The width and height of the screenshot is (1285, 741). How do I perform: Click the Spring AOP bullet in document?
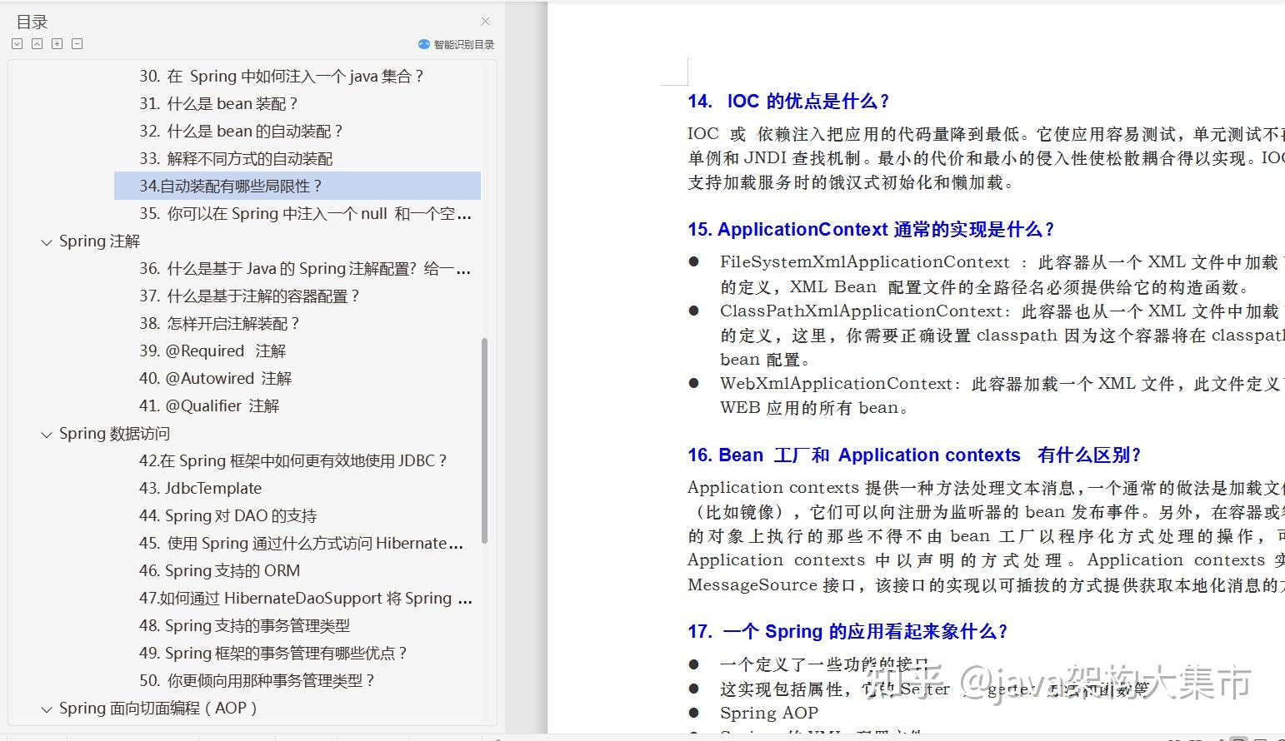(769, 714)
